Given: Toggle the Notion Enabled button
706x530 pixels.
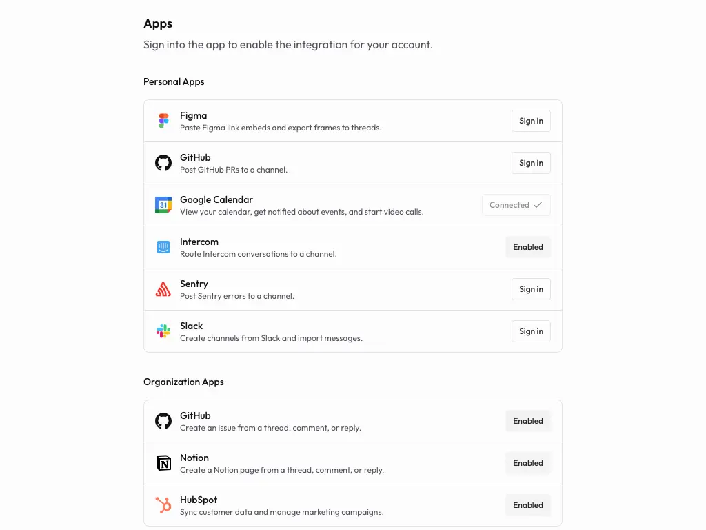Looking at the screenshot, I should [x=528, y=463].
